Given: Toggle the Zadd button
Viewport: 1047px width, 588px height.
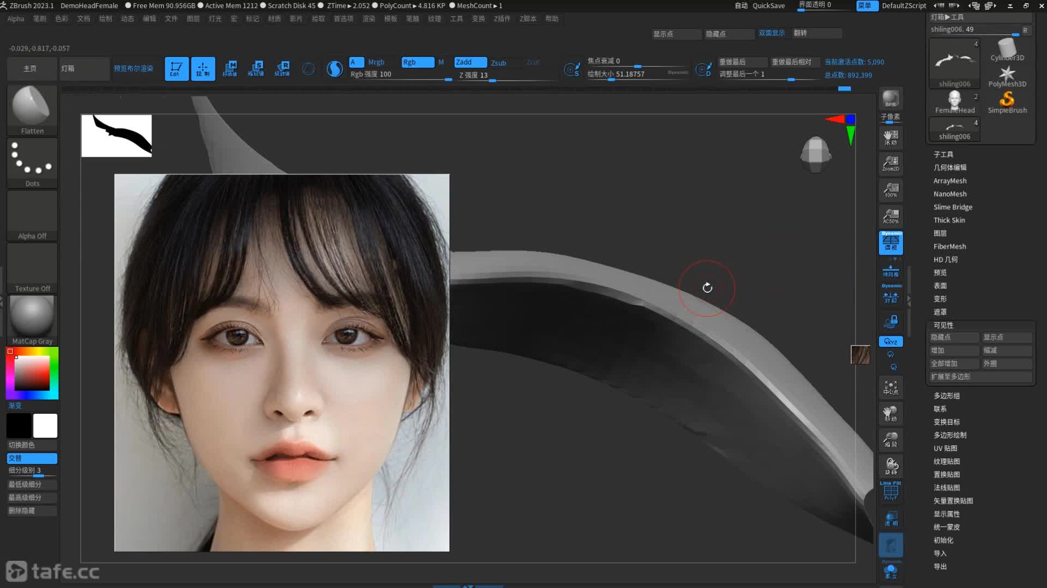Looking at the screenshot, I should pos(470,62).
